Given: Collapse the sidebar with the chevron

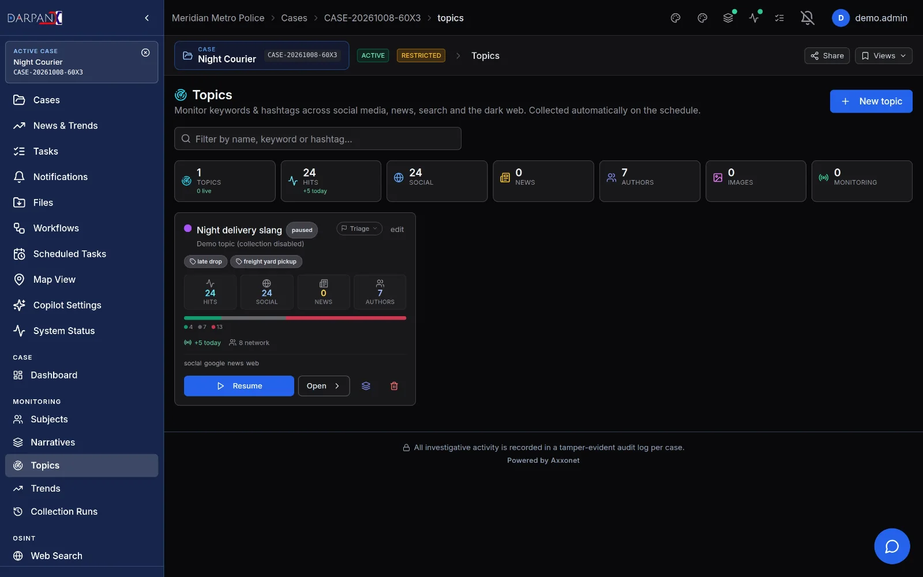Looking at the screenshot, I should click(x=147, y=18).
